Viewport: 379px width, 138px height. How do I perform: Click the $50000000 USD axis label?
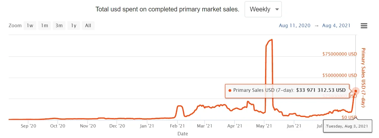pyautogui.click(x=340, y=75)
